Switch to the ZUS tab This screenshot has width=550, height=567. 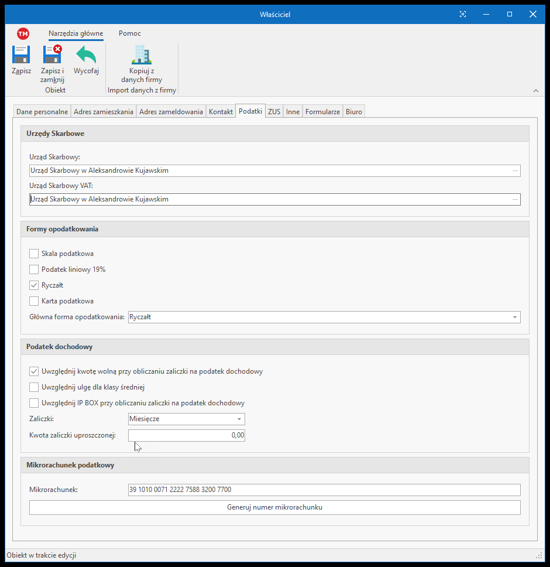point(274,111)
